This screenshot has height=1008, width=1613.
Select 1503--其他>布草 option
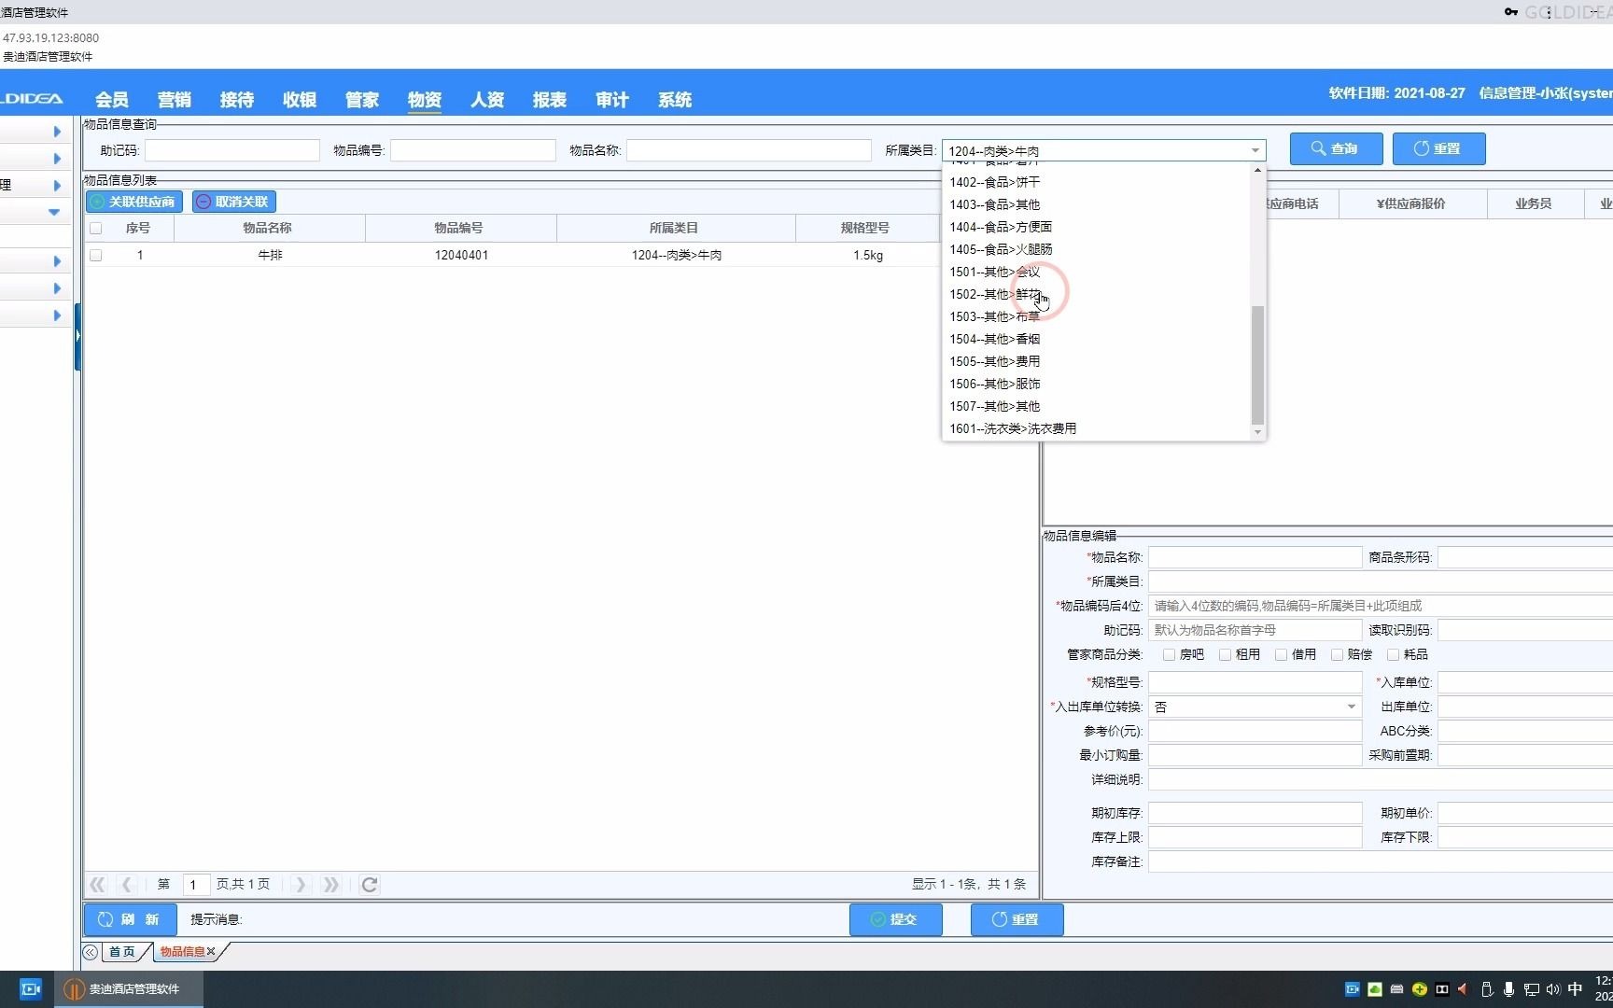1096,316
